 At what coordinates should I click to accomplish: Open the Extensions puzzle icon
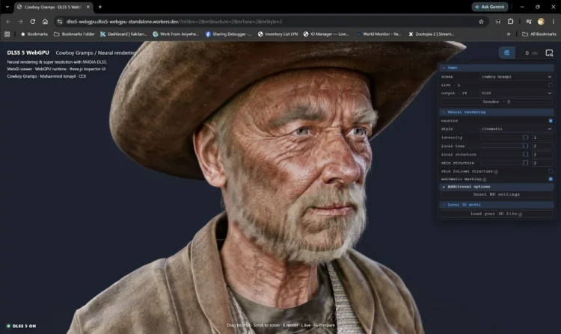[x=511, y=22]
